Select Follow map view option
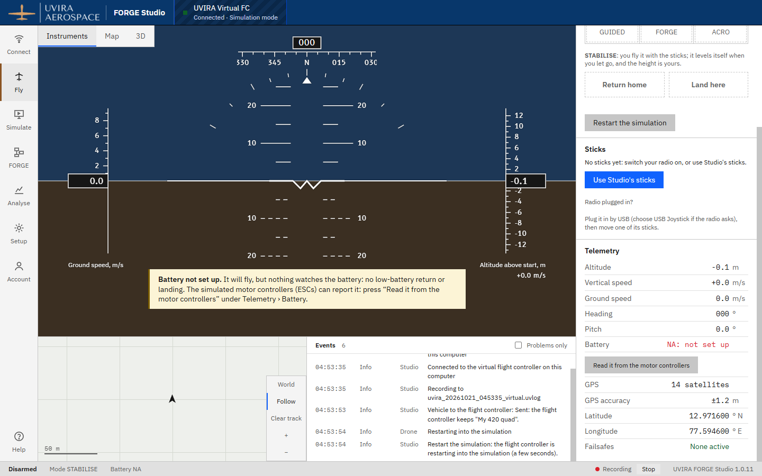This screenshot has height=476, width=762. [x=286, y=401]
